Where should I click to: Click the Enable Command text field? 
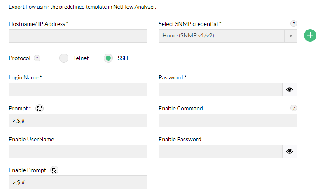[227, 120]
